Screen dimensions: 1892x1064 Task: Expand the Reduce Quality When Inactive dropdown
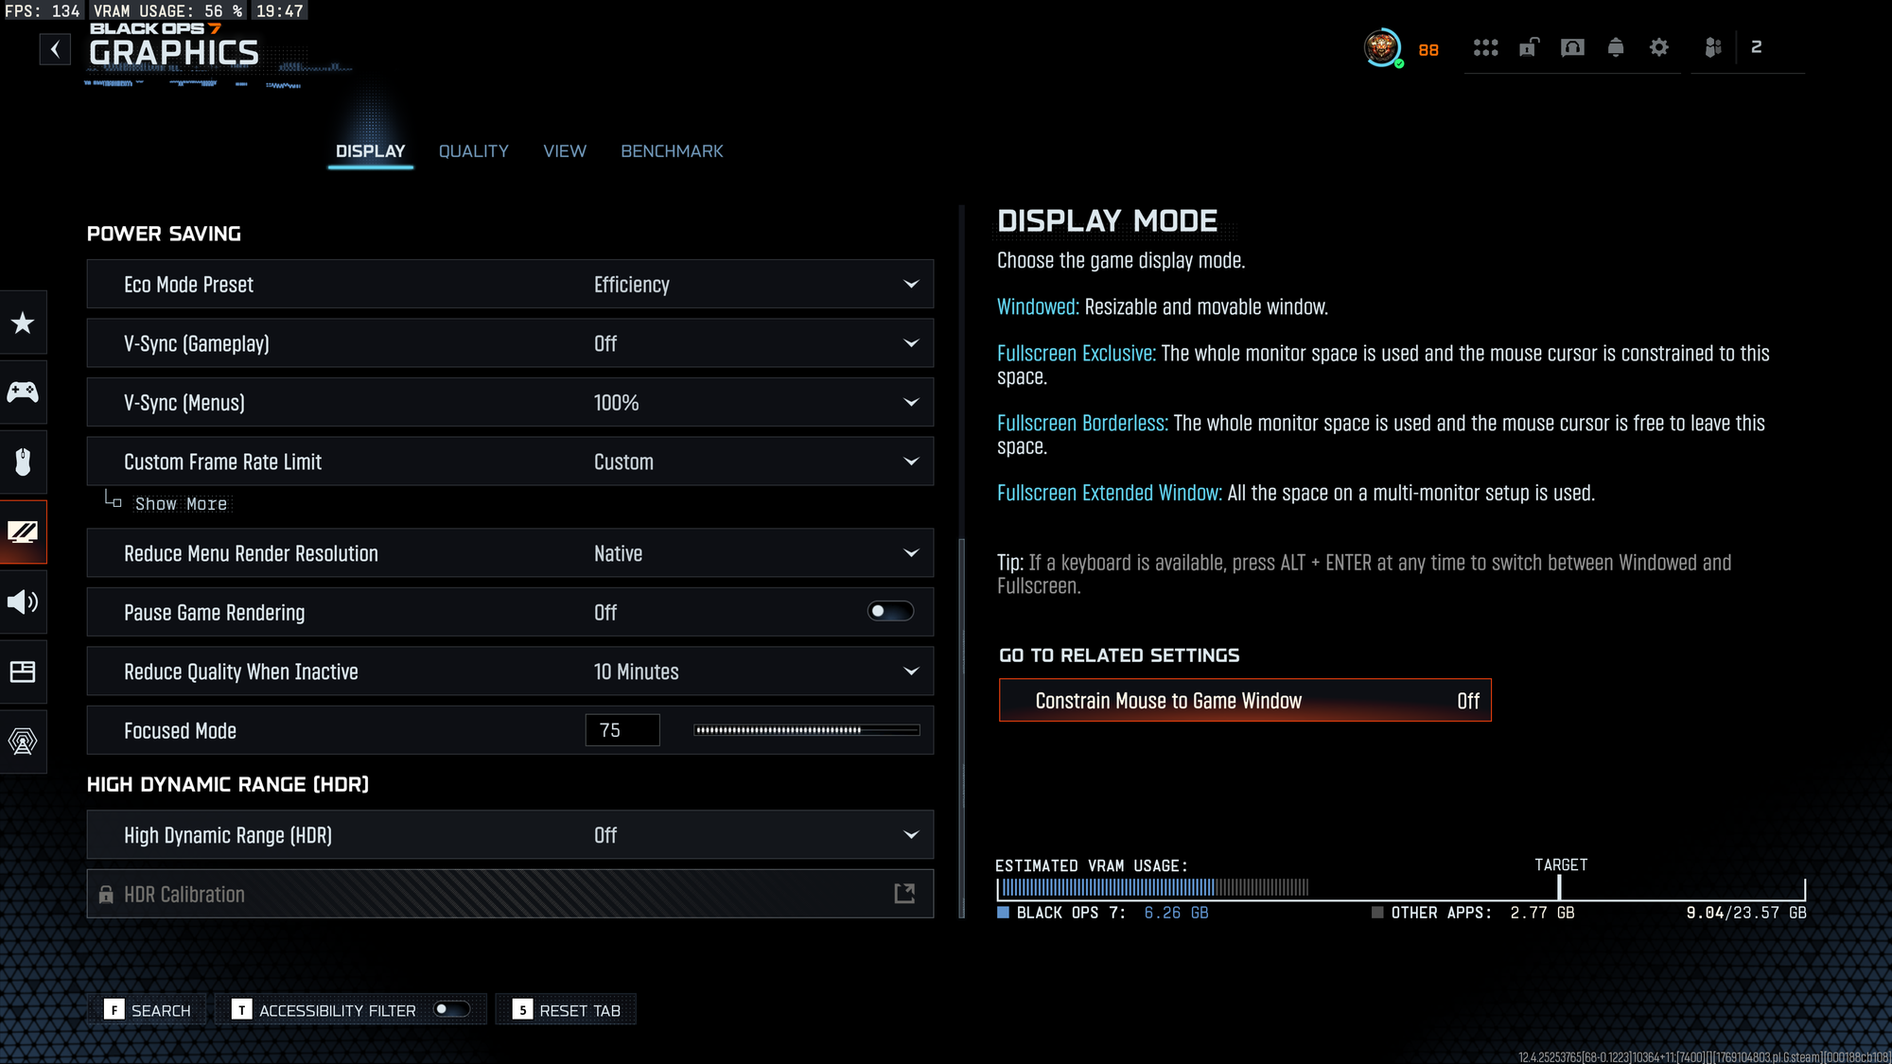click(x=910, y=672)
